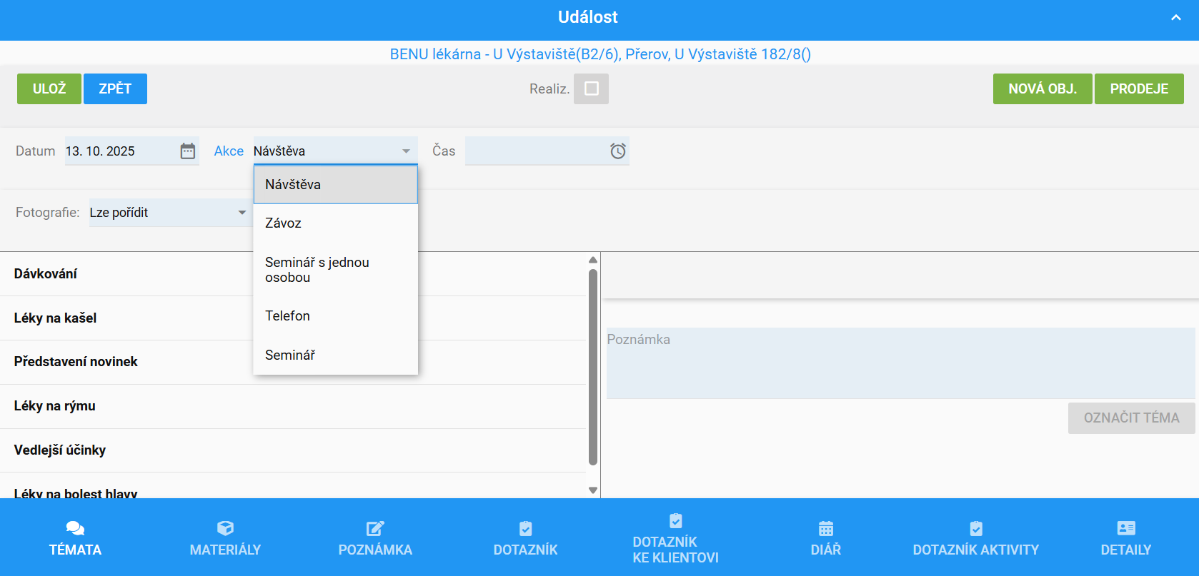Open the calendar date picker icon
Image resolution: width=1199 pixels, height=576 pixels.
187,151
